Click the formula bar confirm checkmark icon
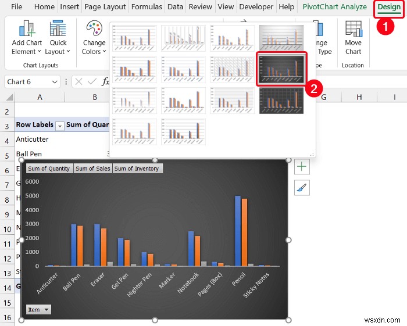407x326 pixels. 92,82
